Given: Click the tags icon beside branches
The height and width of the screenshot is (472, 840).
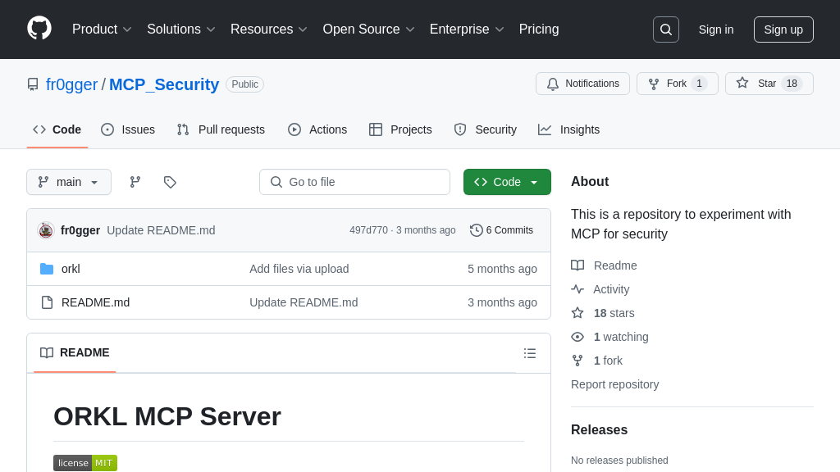Looking at the screenshot, I should pyautogui.click(x=170, y=182).
